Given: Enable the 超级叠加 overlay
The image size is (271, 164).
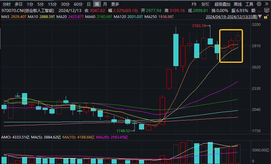Looking at the screenshot, I should click(222, 4).
